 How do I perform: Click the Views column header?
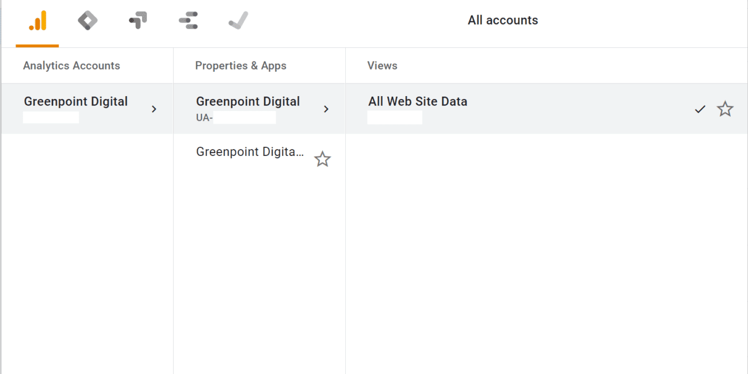click(x=382, y=66)
